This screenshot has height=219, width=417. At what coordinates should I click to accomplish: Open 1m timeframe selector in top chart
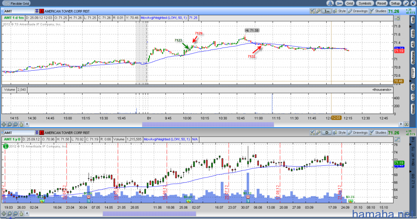(327, 11)
